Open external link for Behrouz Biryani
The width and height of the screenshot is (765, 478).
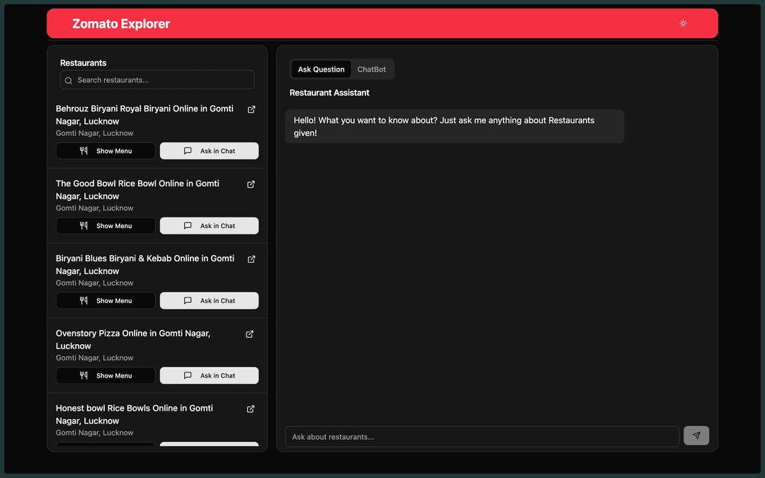click(x=251, y=109)
